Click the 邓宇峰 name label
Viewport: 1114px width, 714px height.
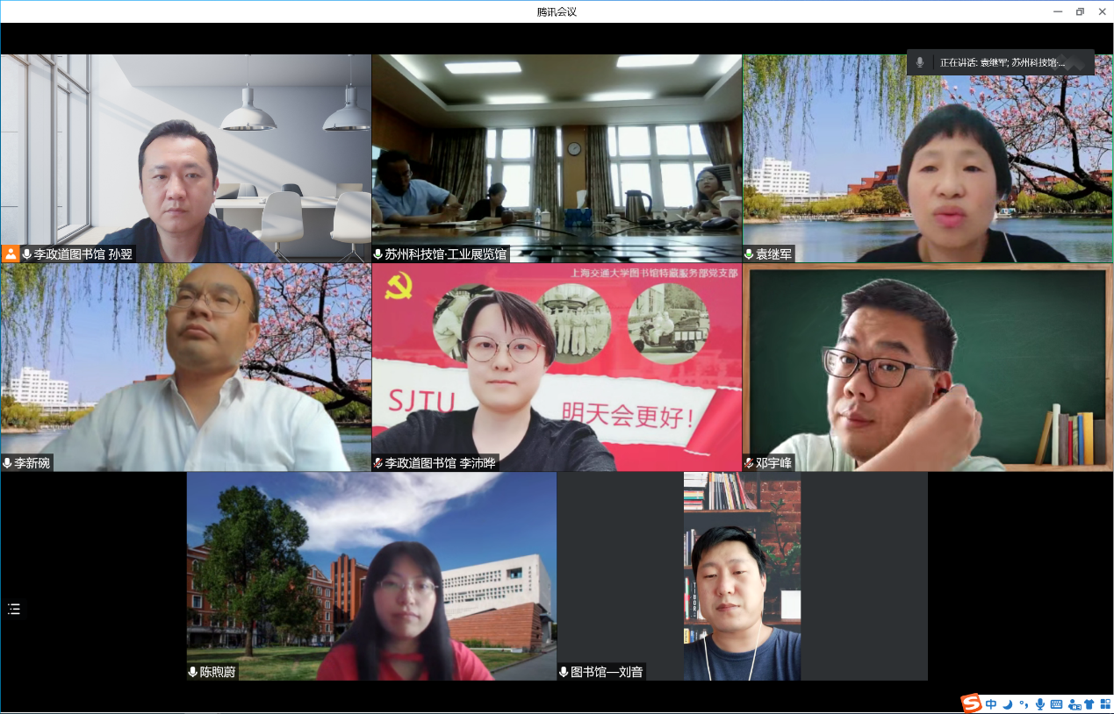773,463
